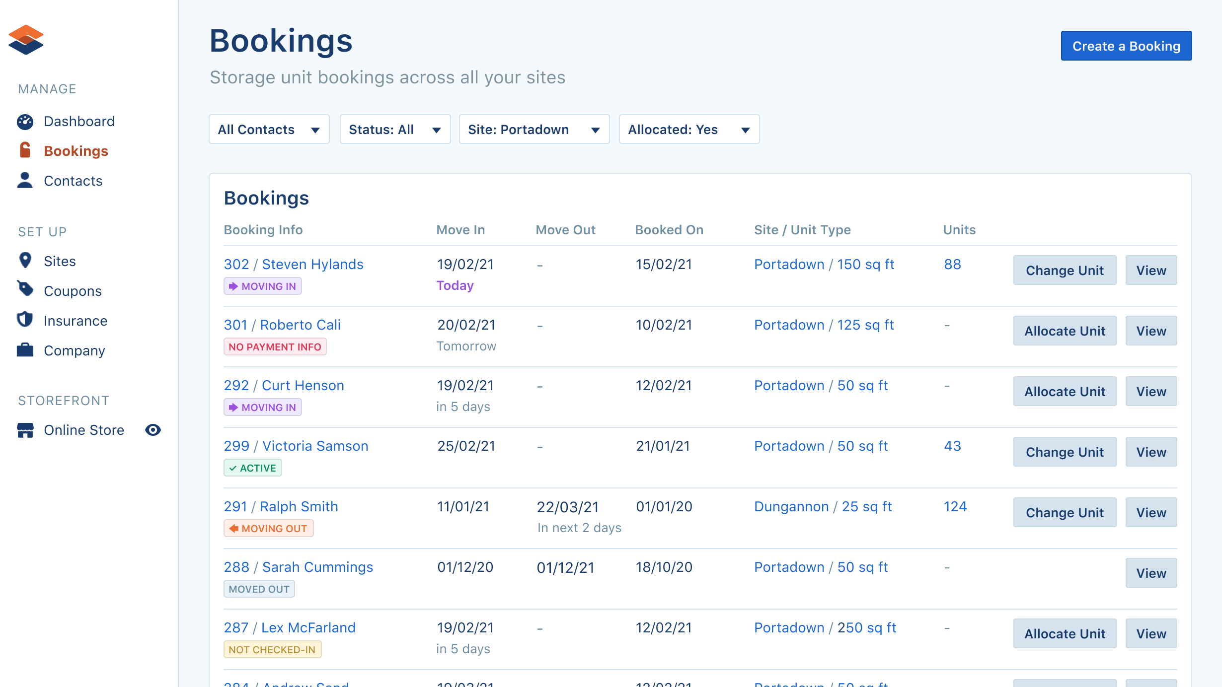Open the Coupons menu item
Screen dimensions: 1222x687
point(73,291)
